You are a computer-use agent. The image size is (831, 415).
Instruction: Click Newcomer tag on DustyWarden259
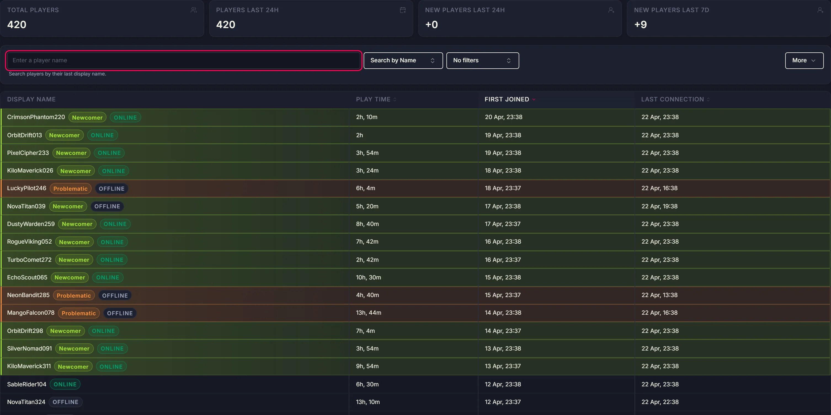77,224
